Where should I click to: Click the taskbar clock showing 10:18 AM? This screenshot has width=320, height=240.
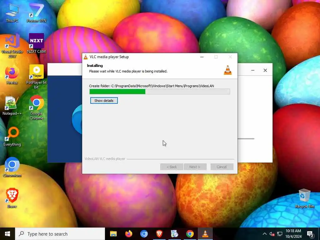coord(293,234)
